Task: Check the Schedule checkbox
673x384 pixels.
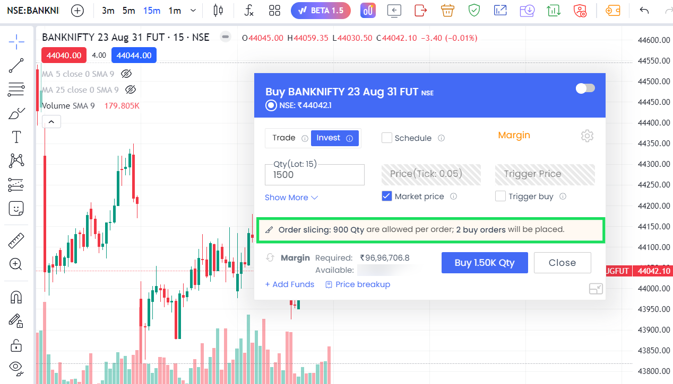Action: 387,138
